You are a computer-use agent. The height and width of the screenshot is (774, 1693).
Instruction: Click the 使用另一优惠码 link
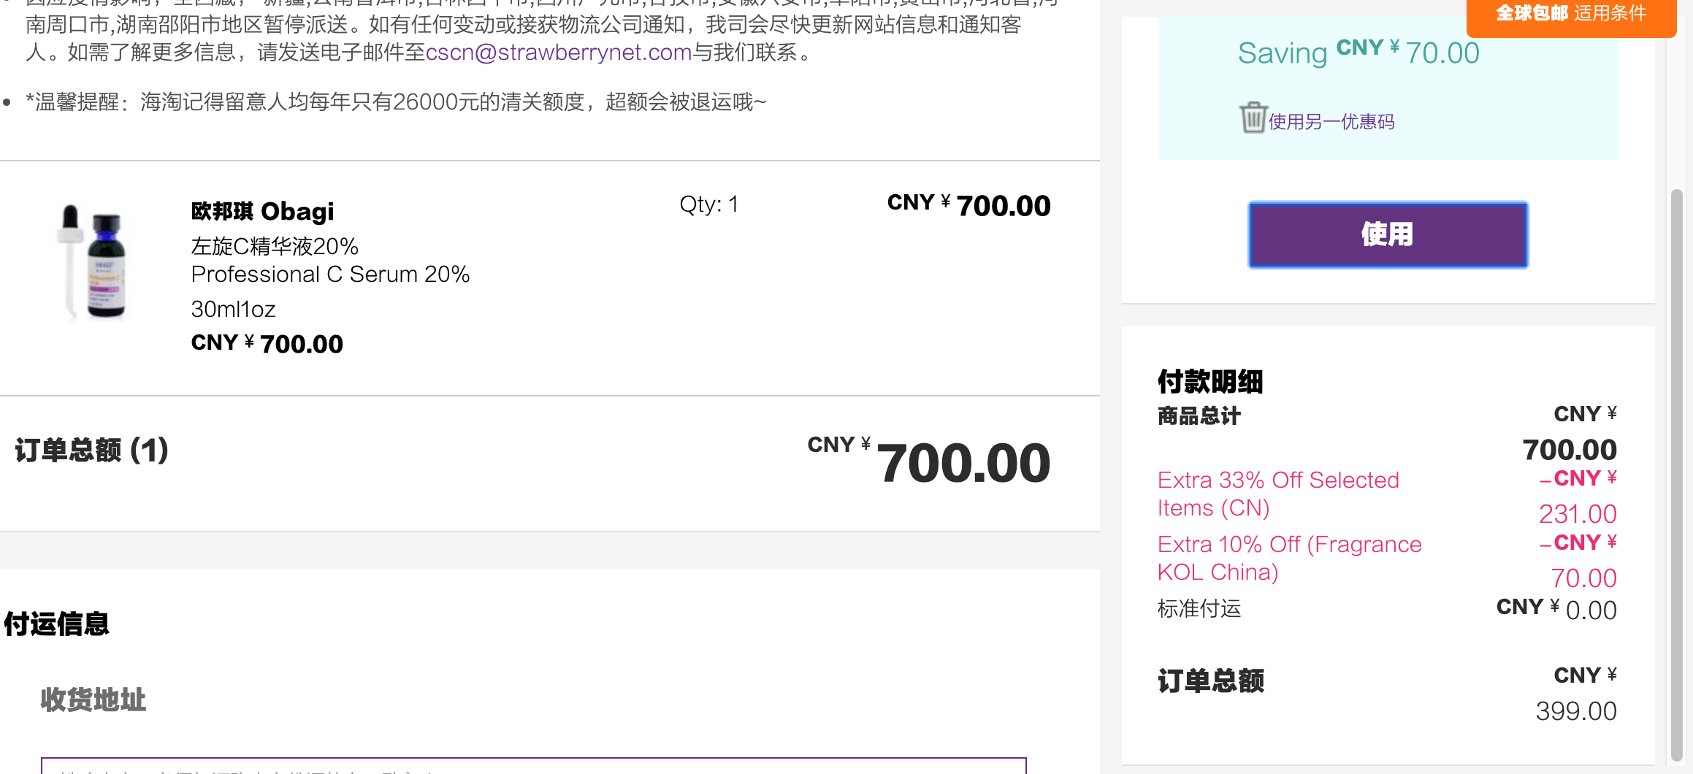point(1331,121)
